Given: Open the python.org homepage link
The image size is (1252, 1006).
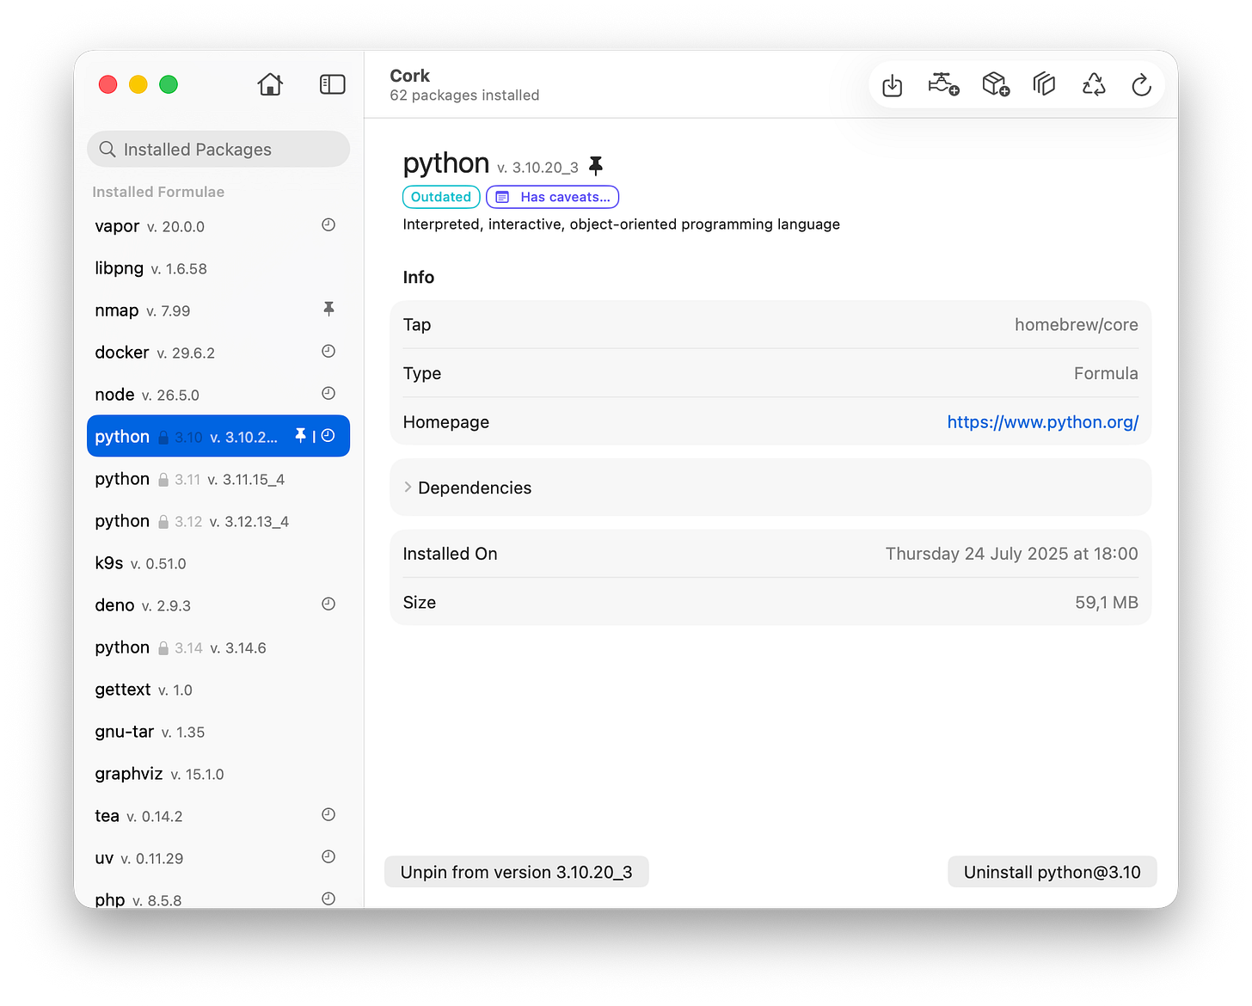Looking at the screenshot, I should tap(1043, 422).
